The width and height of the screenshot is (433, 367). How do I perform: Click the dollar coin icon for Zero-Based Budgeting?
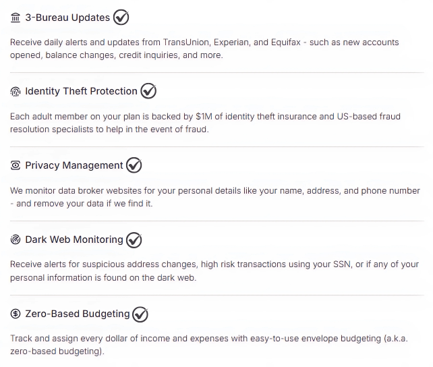click(16, 314)
